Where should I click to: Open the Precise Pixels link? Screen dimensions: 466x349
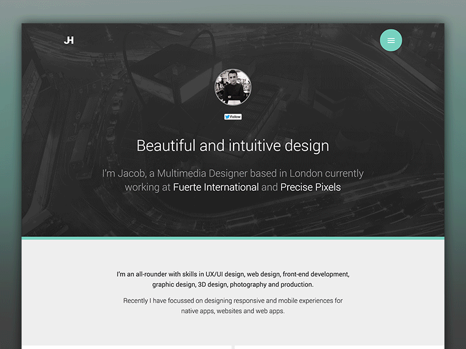click(x=310, y=187)
